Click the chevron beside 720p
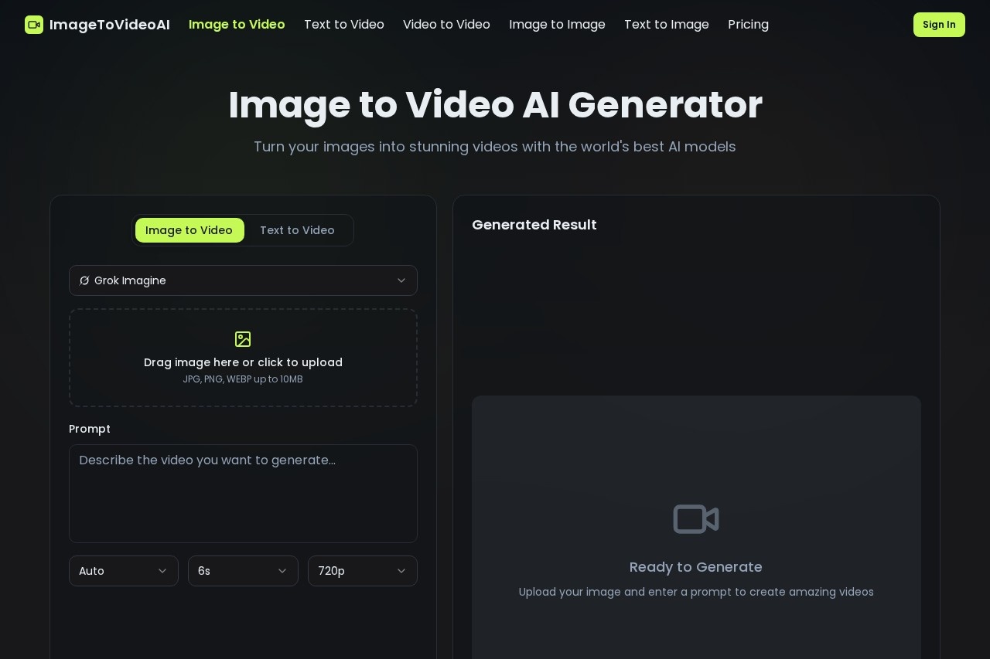The height and width of the screenshot is (659, 990). 401,571
